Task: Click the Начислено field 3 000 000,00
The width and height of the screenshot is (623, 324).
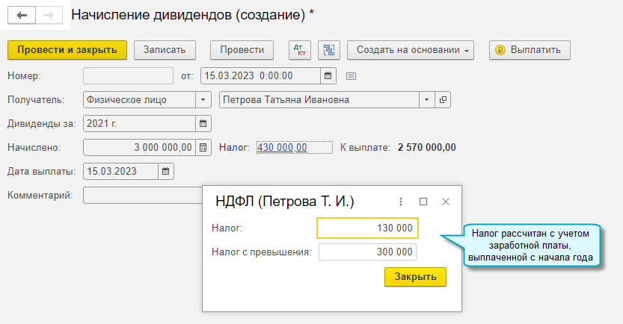Action: [139, 148]
